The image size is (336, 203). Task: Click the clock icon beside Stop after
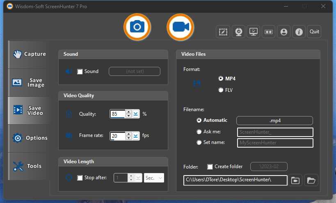point(69,178)
